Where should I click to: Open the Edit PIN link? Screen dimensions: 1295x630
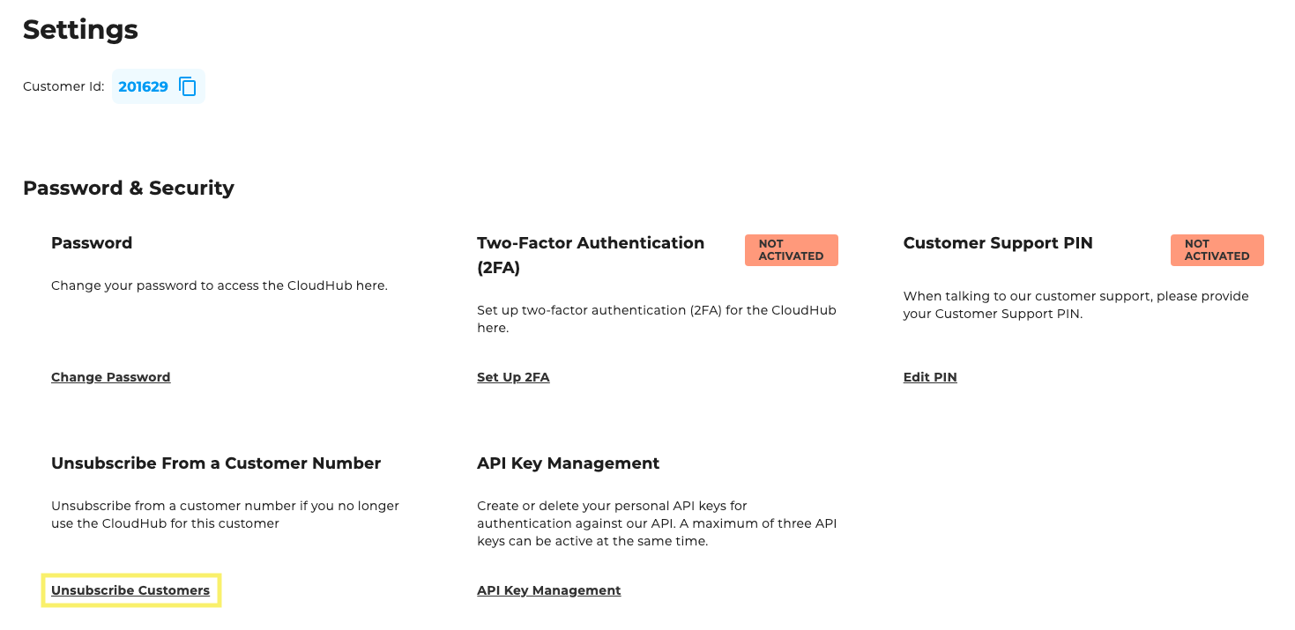point(929,377)
